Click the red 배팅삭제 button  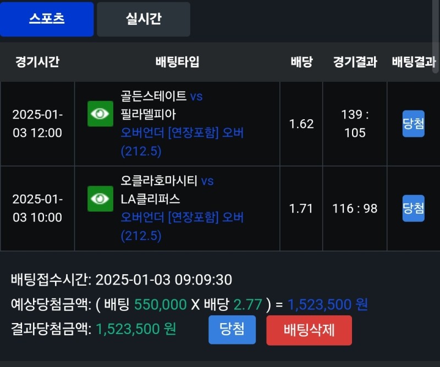point(309,330)
